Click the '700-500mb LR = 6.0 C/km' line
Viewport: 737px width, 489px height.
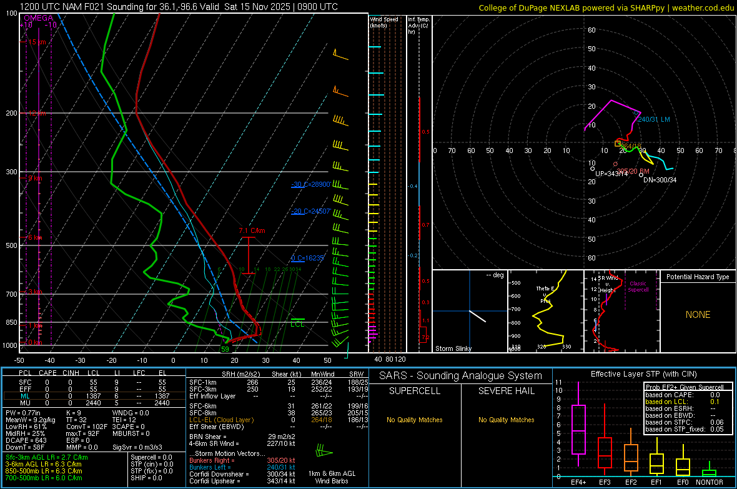coord(44,478)
